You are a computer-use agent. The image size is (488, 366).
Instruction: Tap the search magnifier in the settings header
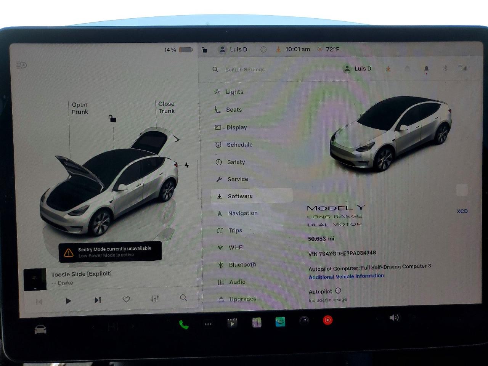point(215,69)
